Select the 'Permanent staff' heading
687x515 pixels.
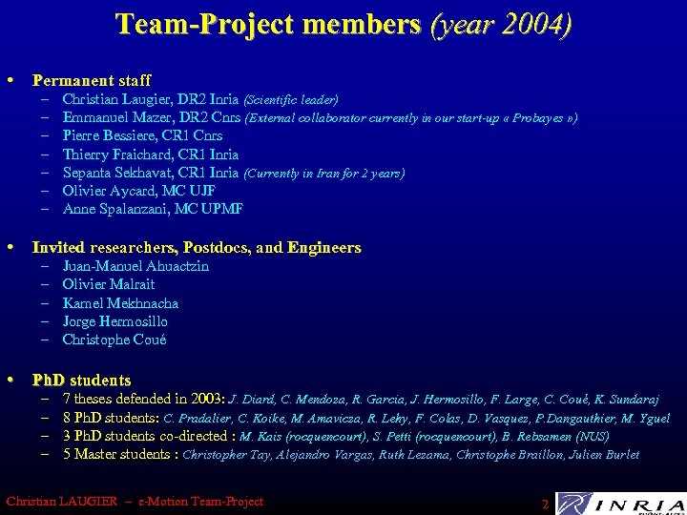(x=92, y=80)
